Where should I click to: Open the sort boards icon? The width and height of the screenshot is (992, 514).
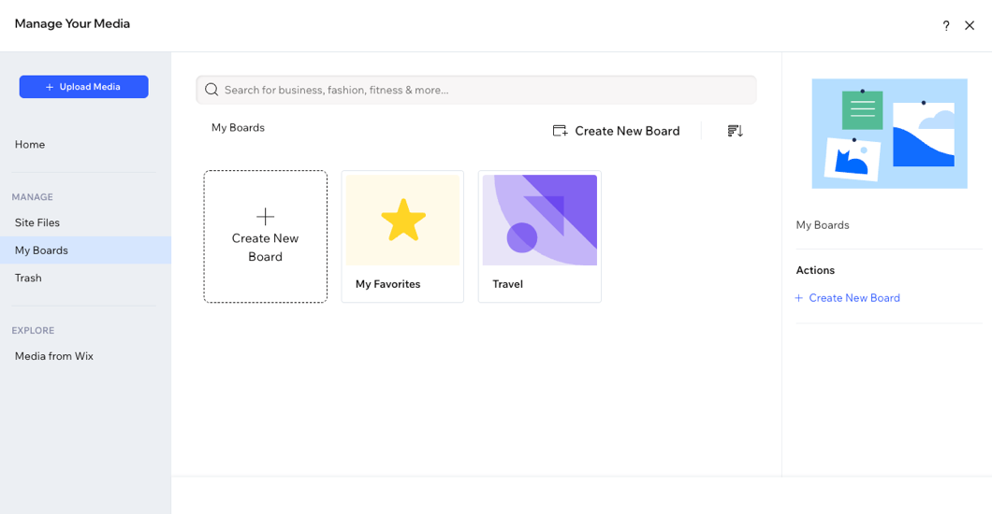(x=736, y=131)
